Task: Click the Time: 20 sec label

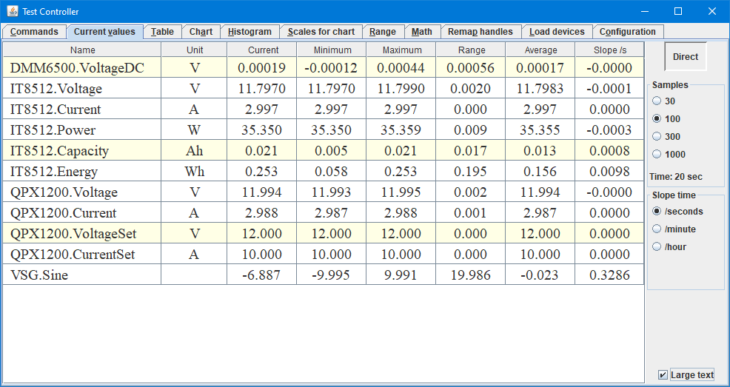Action: (675, 177)
